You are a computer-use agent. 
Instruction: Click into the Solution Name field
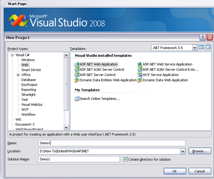coord(79,159)
